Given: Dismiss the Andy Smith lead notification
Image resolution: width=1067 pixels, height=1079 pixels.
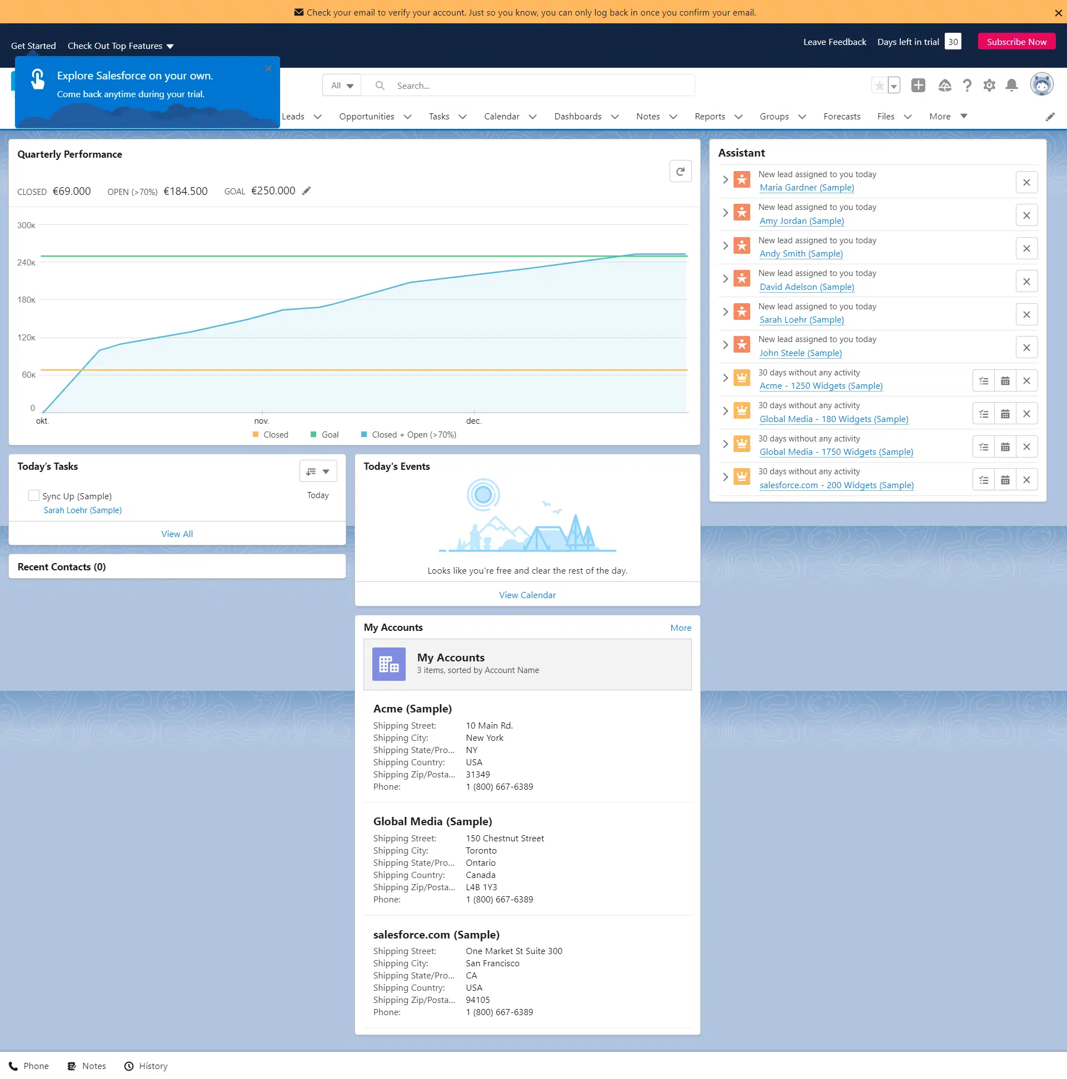Looking at the screenshot, I should (x=1026, y=249).
